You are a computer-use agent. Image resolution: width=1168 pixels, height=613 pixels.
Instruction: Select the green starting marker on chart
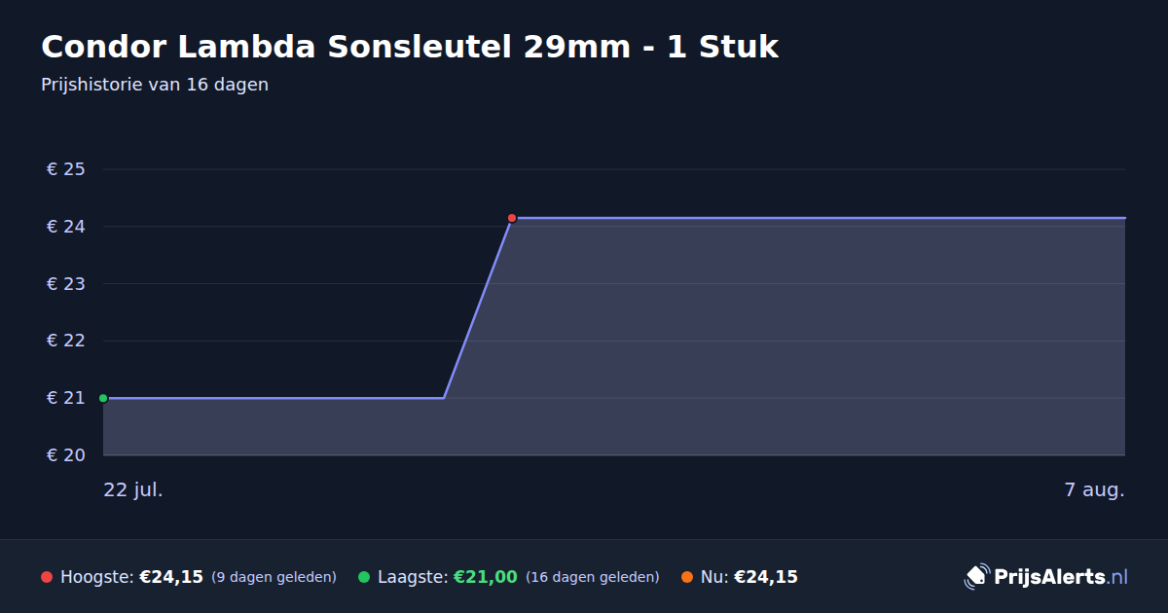point(103,398)
